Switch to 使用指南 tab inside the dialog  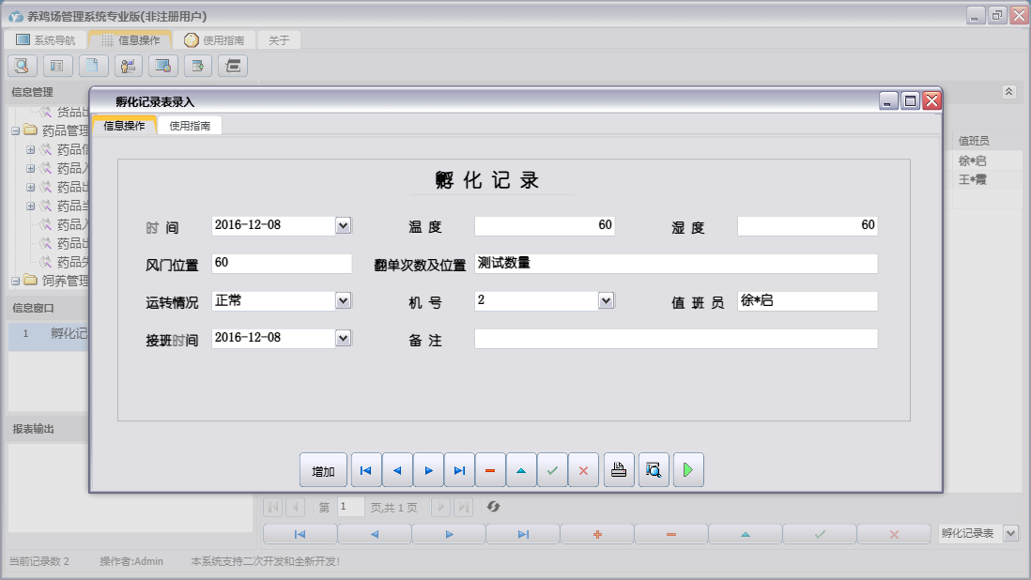click(190, 126)
